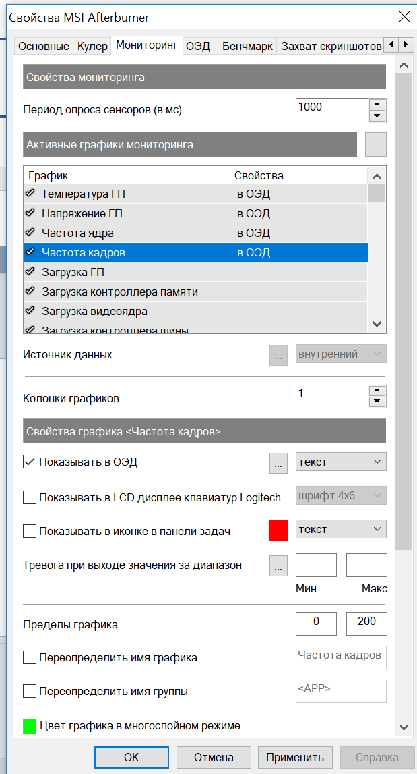Enable Показывать в LCD дисплее Logitech checkbox
The width and height of the screenshot is (417, 774).
point(30,497)
